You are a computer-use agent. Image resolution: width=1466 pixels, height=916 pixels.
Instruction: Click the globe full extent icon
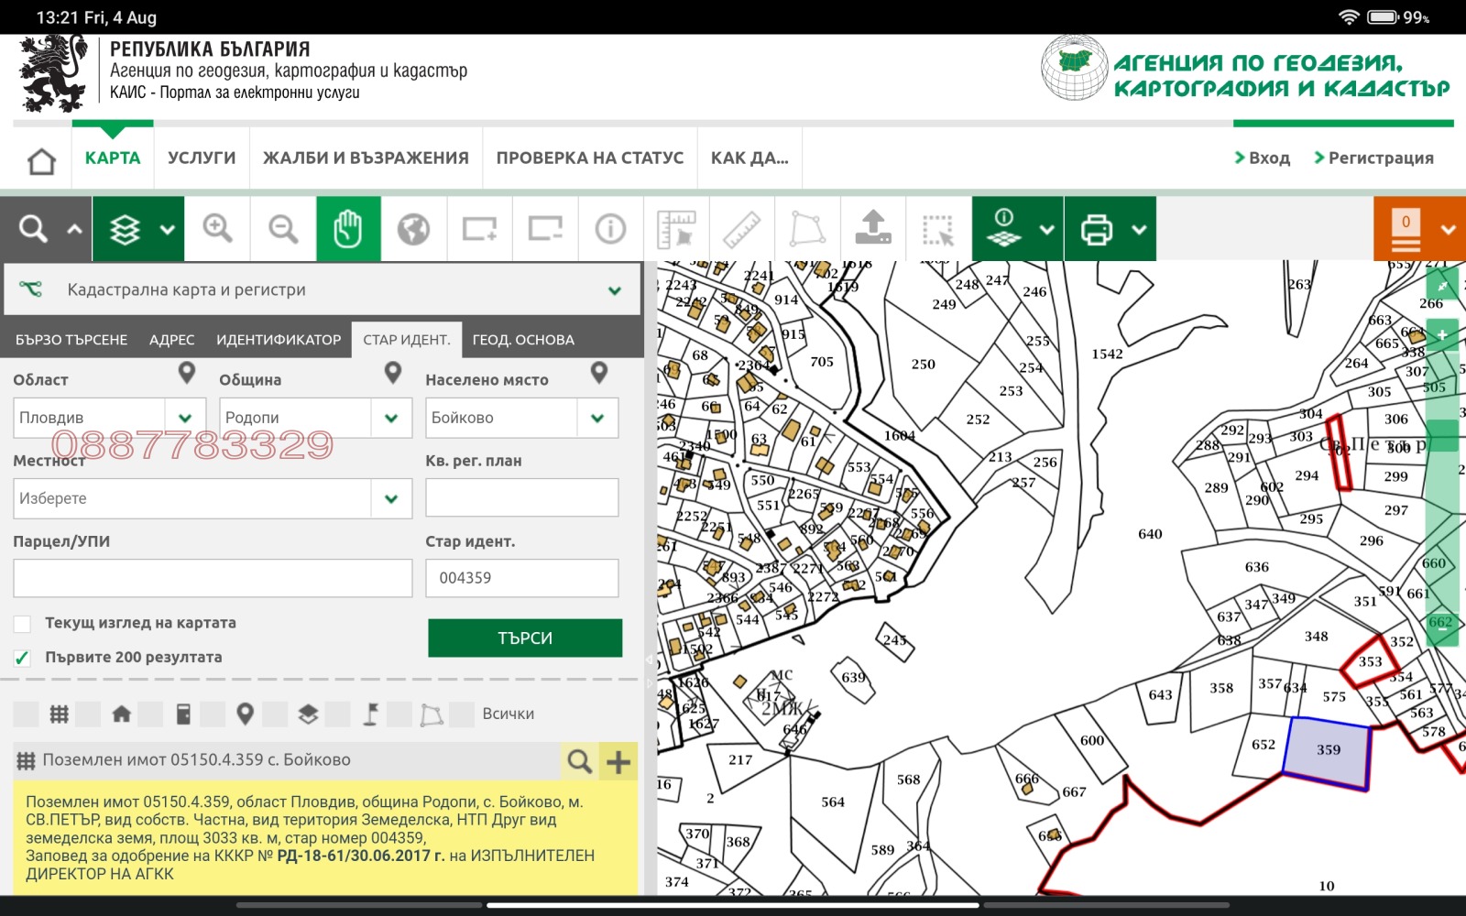pos(413,229)
